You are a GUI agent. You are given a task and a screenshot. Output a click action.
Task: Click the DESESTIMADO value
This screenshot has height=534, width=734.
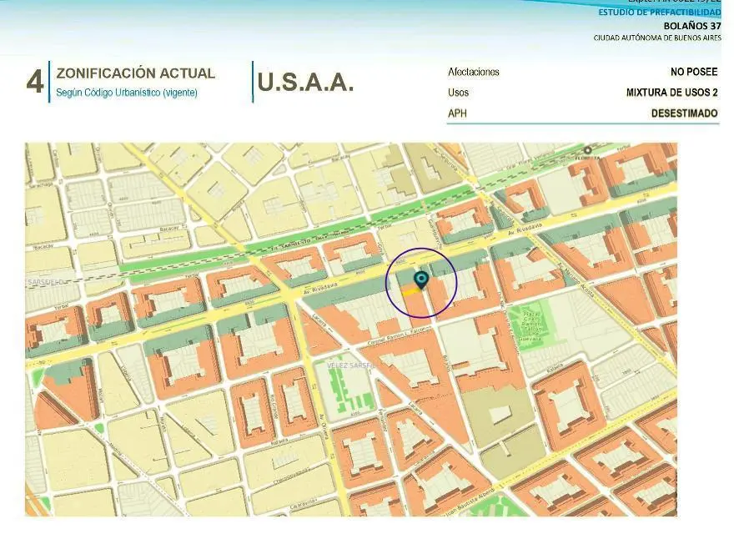coord(684,113)
